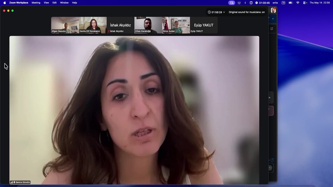The image size is (333, 187).
Task: Expand the 01:56:28 meeting timer dropdown
Action: 216,12
